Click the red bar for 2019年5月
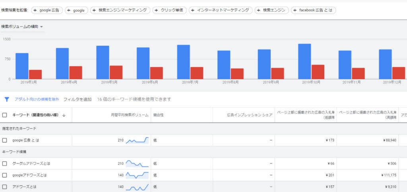The height and width of the screenshot is (192, 407). [x=116, y=72]
